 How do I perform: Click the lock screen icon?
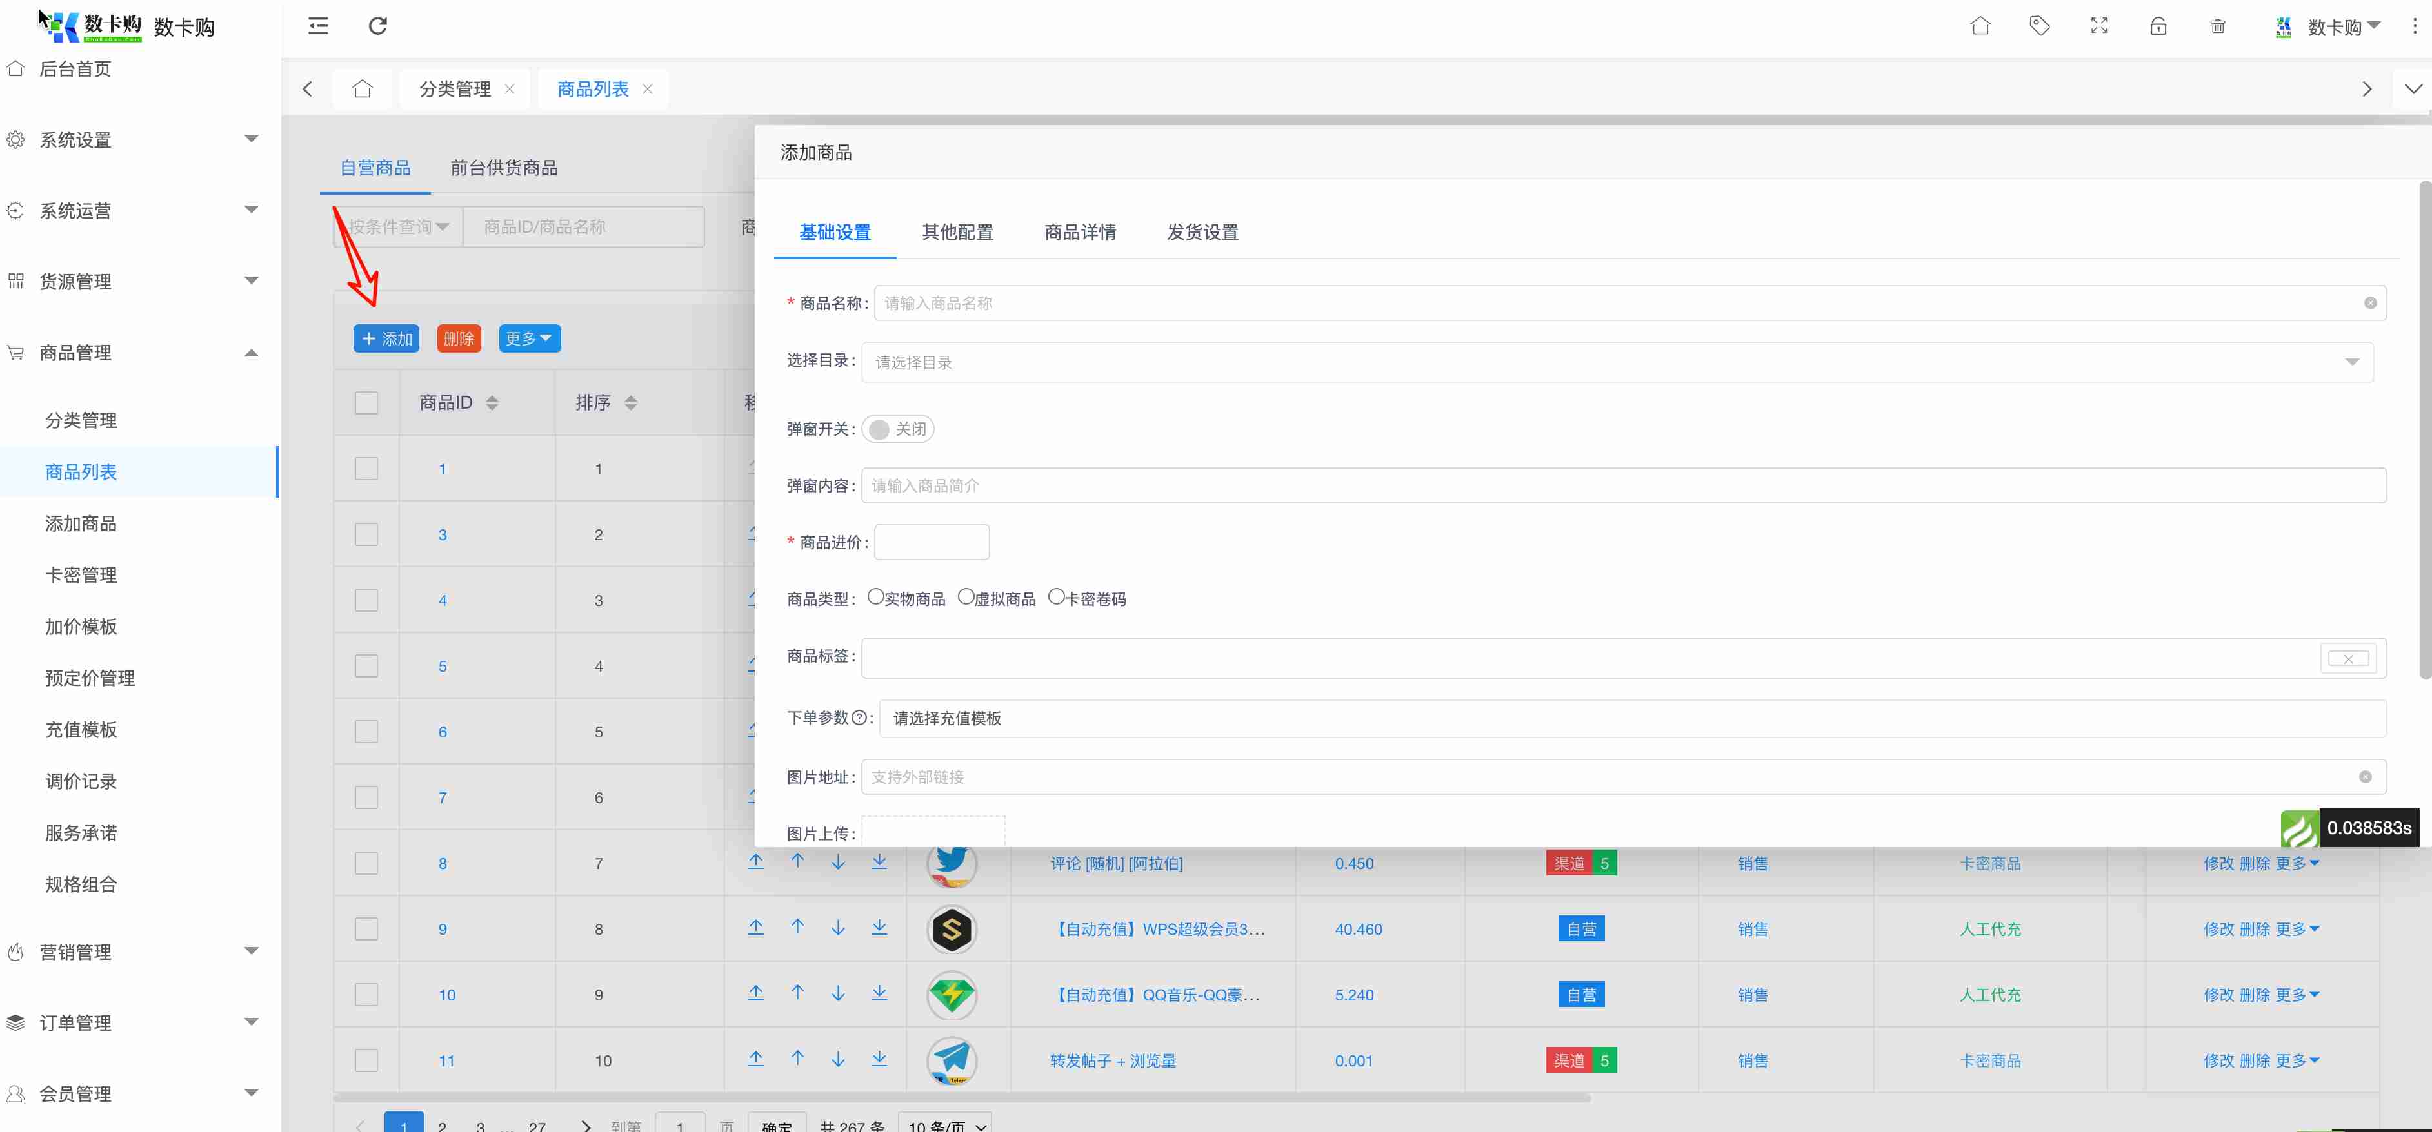point(2158,26)
